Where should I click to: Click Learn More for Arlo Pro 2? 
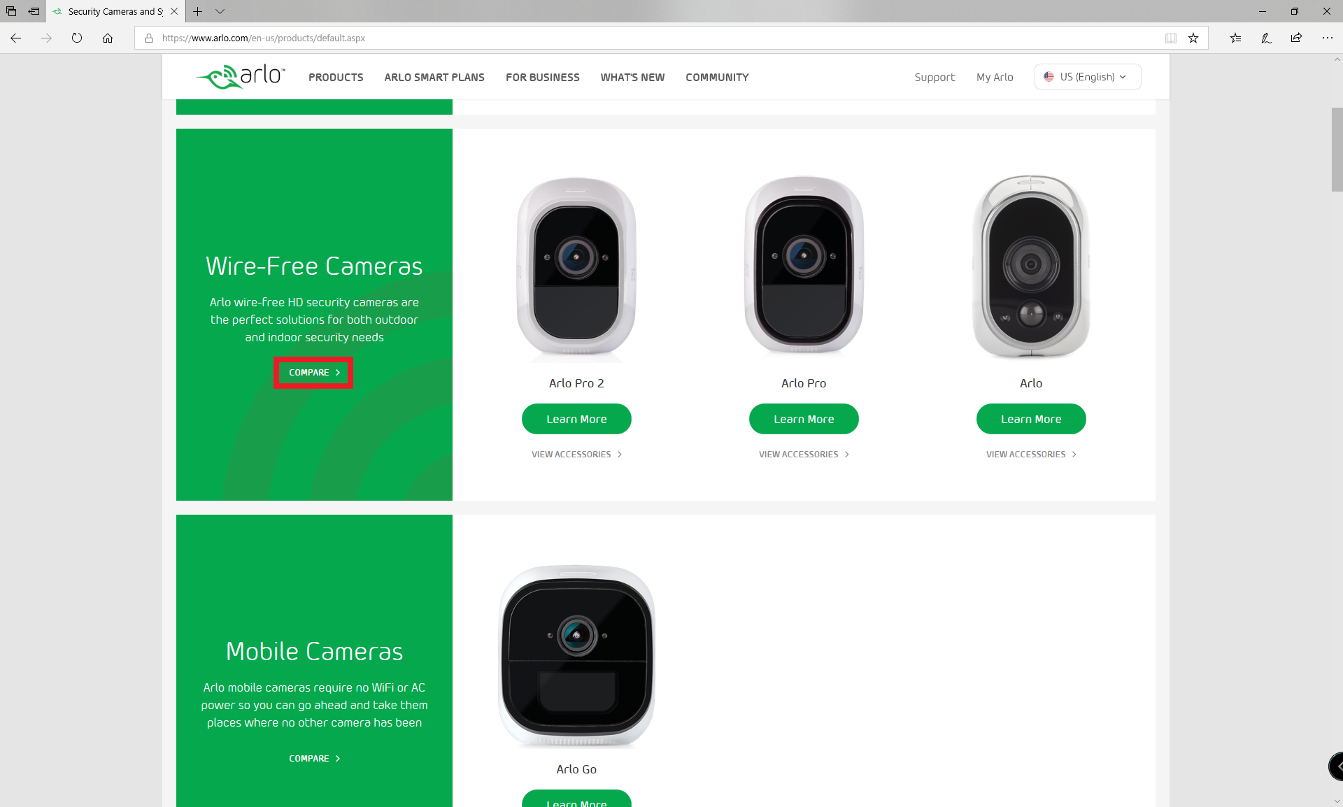pos(576,420)
